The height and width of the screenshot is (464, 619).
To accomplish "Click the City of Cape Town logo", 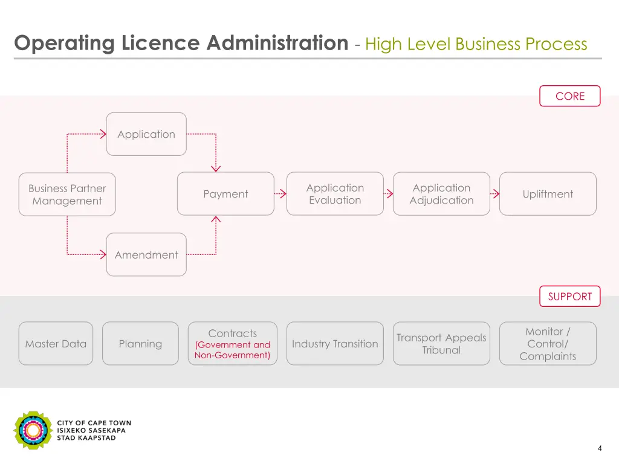I will (33, 430).
